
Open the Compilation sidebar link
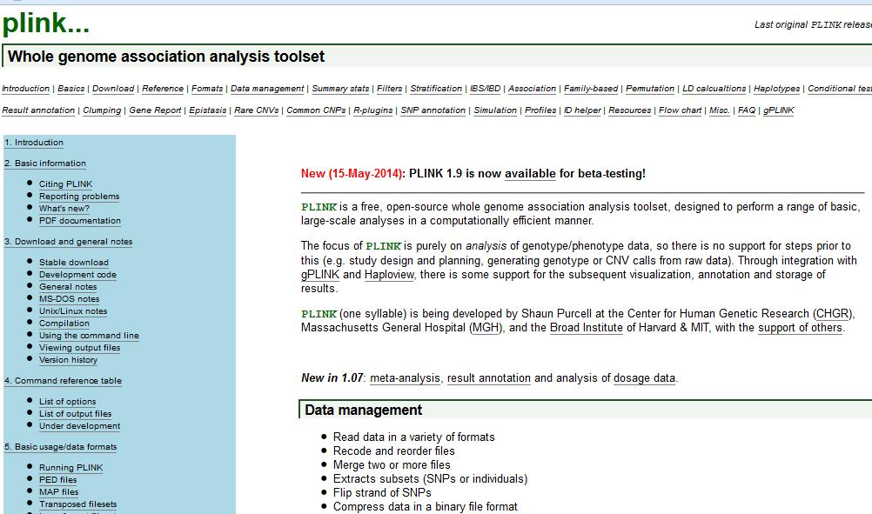tap(64, 324)
